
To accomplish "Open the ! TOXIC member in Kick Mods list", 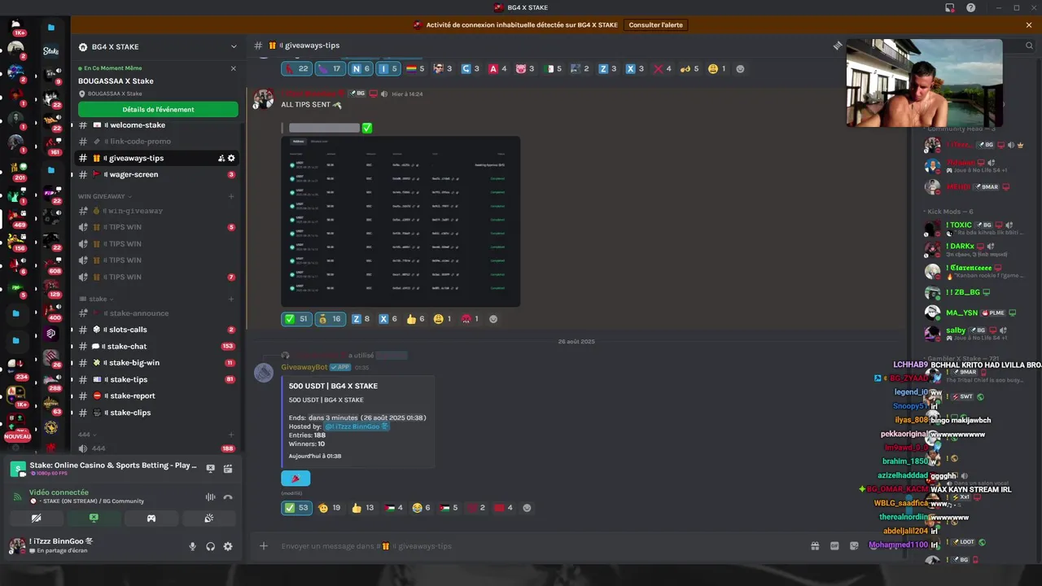I will 973,227.
